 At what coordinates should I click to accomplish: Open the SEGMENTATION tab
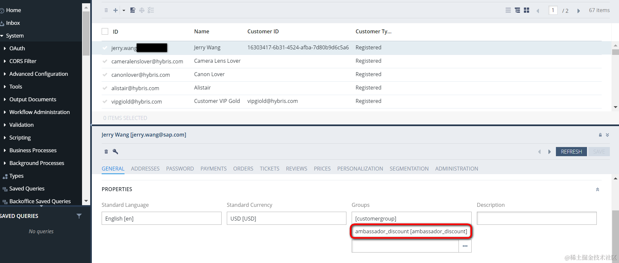[x=409, y=169]
